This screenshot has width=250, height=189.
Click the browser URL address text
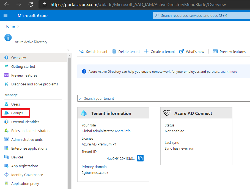click(x=138, y=4)
